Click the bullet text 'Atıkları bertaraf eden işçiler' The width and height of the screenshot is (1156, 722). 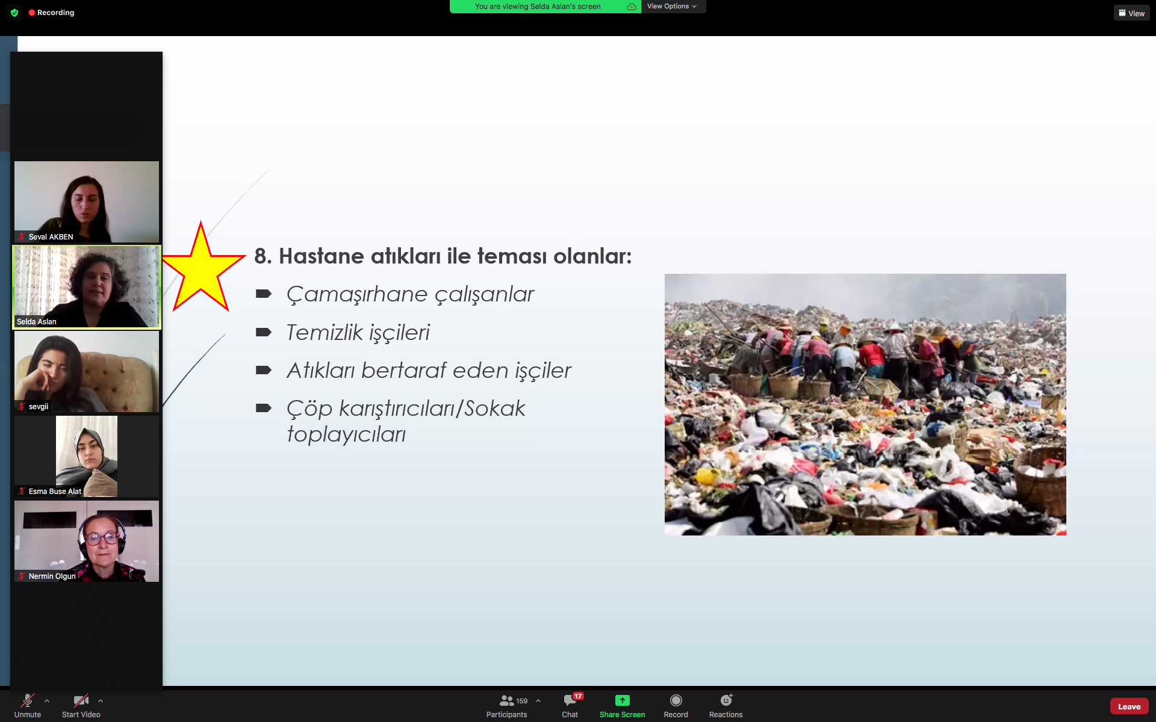(x=429, y=371)
